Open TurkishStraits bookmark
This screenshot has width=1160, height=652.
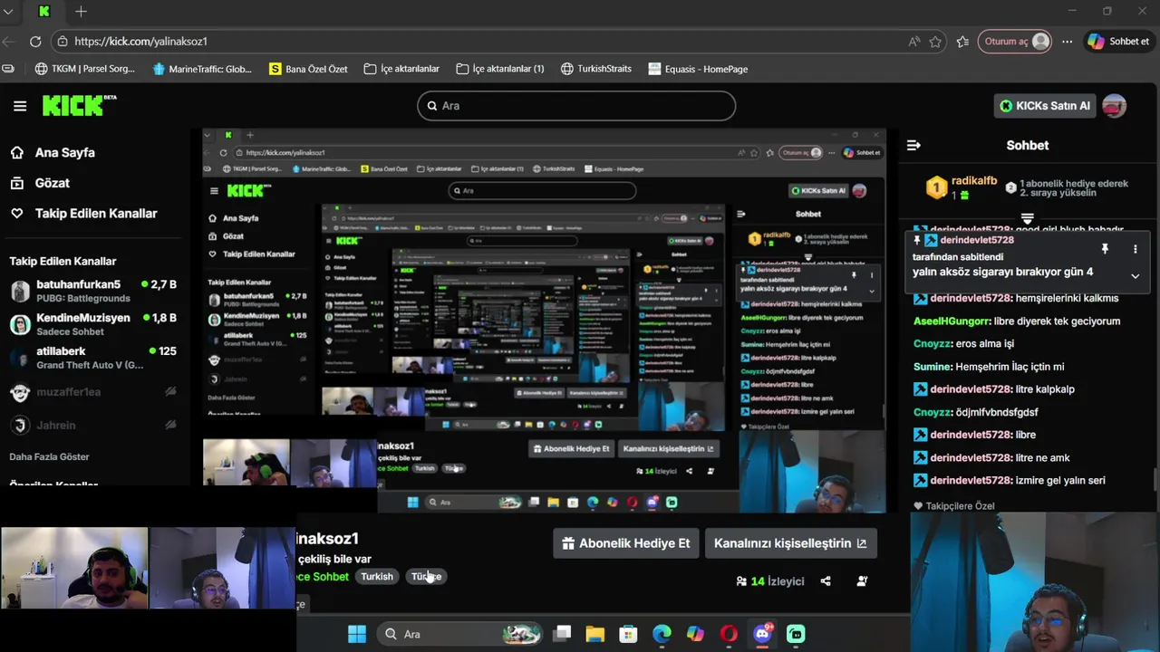[596, 69]
